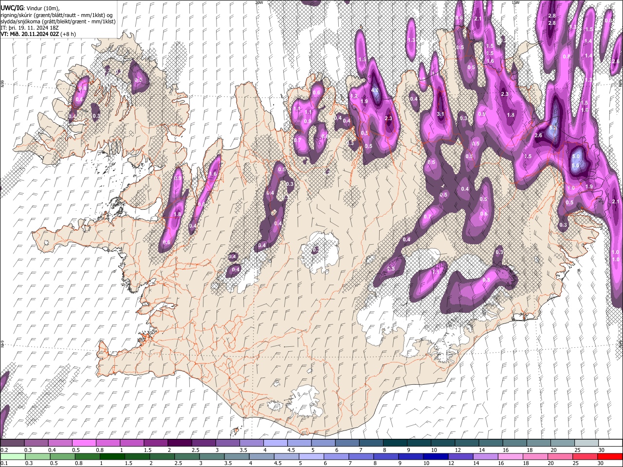Click the snow scale swatch above 0.2
The image size is (623, 467).
[12, 443]
